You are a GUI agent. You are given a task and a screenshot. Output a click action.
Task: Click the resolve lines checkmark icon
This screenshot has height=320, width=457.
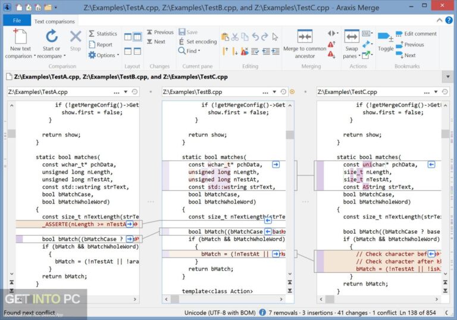click(255, 51)
